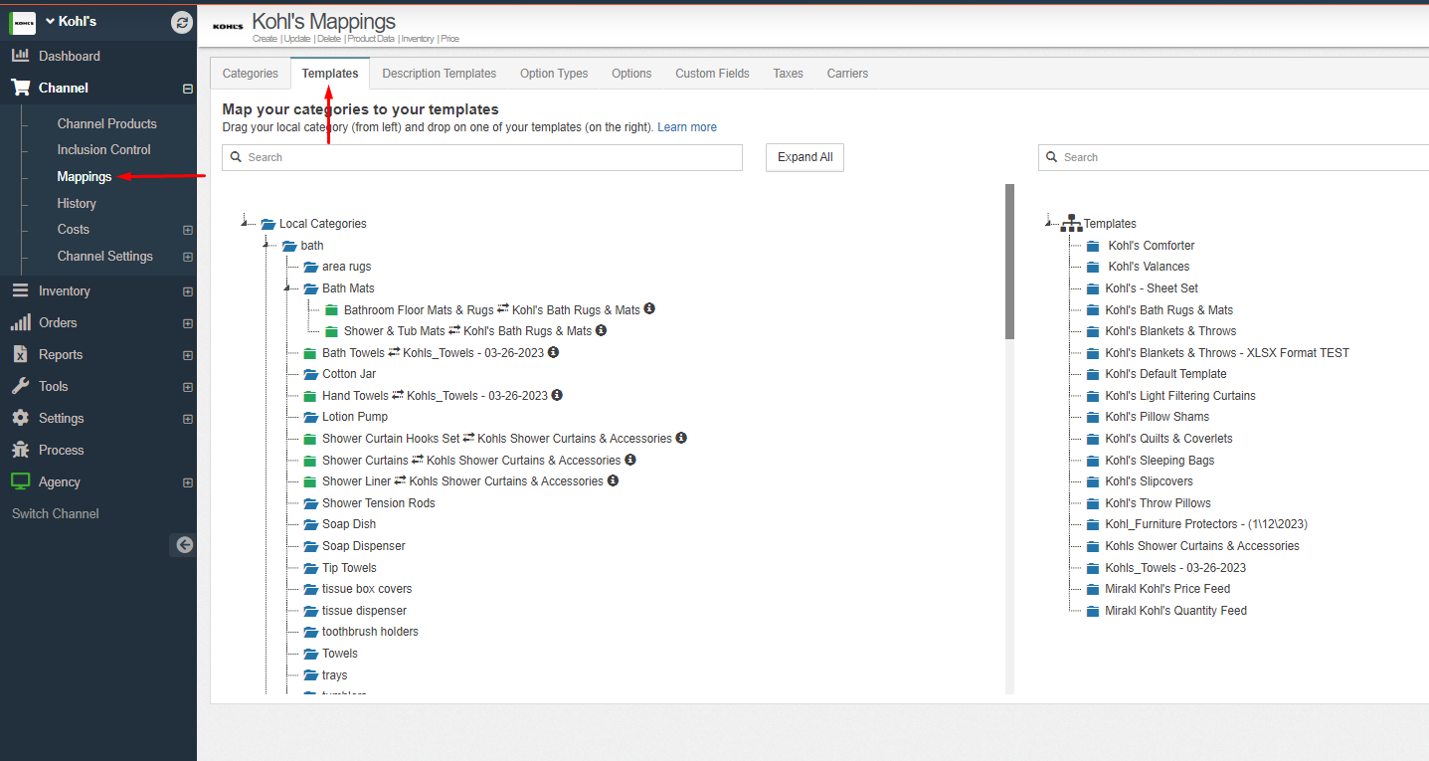Open the Taxes tab

coord(788,74)
